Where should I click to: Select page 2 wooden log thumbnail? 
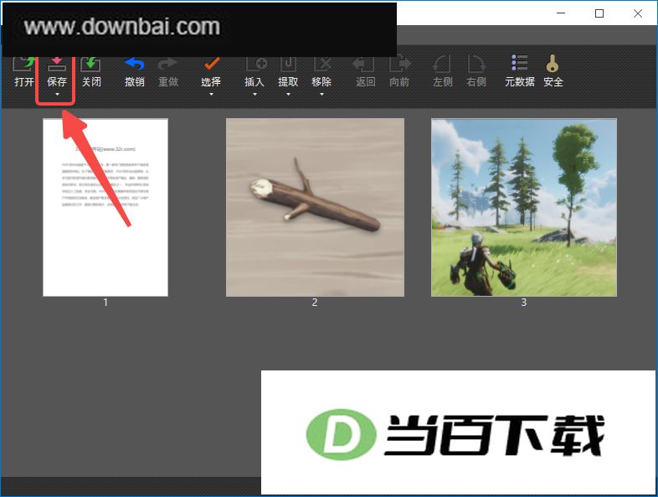[315, 208]
